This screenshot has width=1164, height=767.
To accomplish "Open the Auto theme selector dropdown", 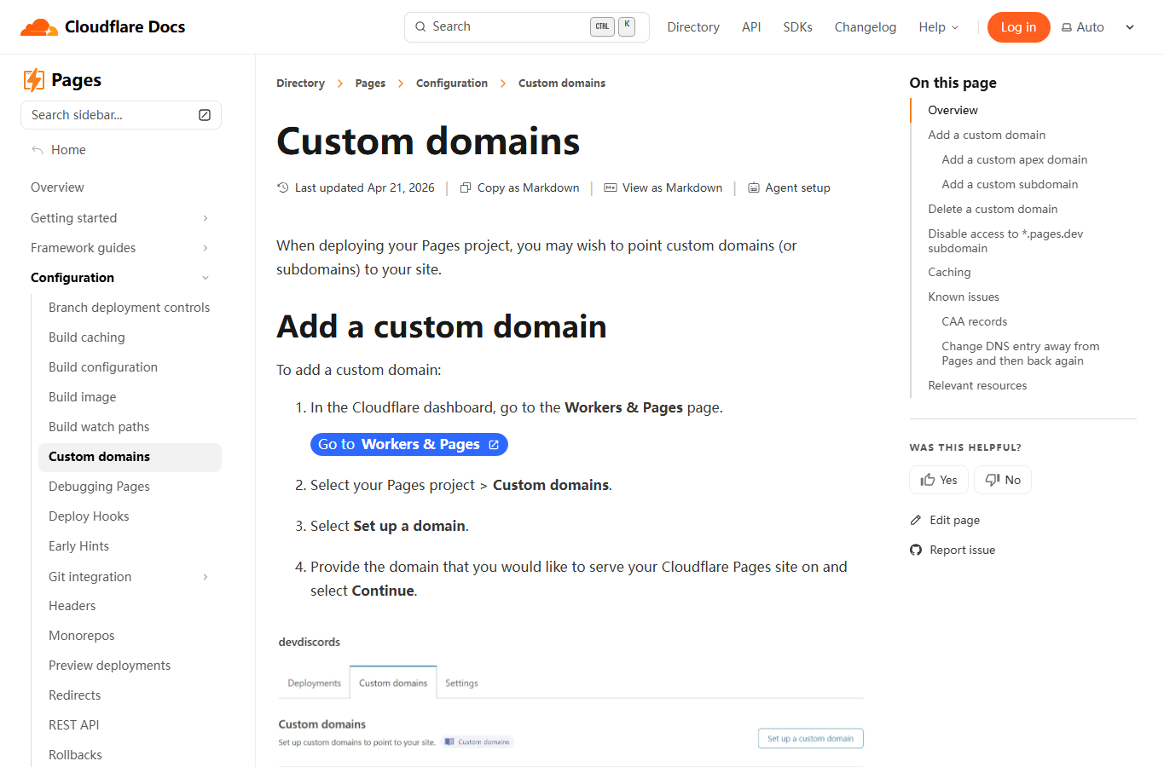I will pyautogui.click(x=1098, y=27).
